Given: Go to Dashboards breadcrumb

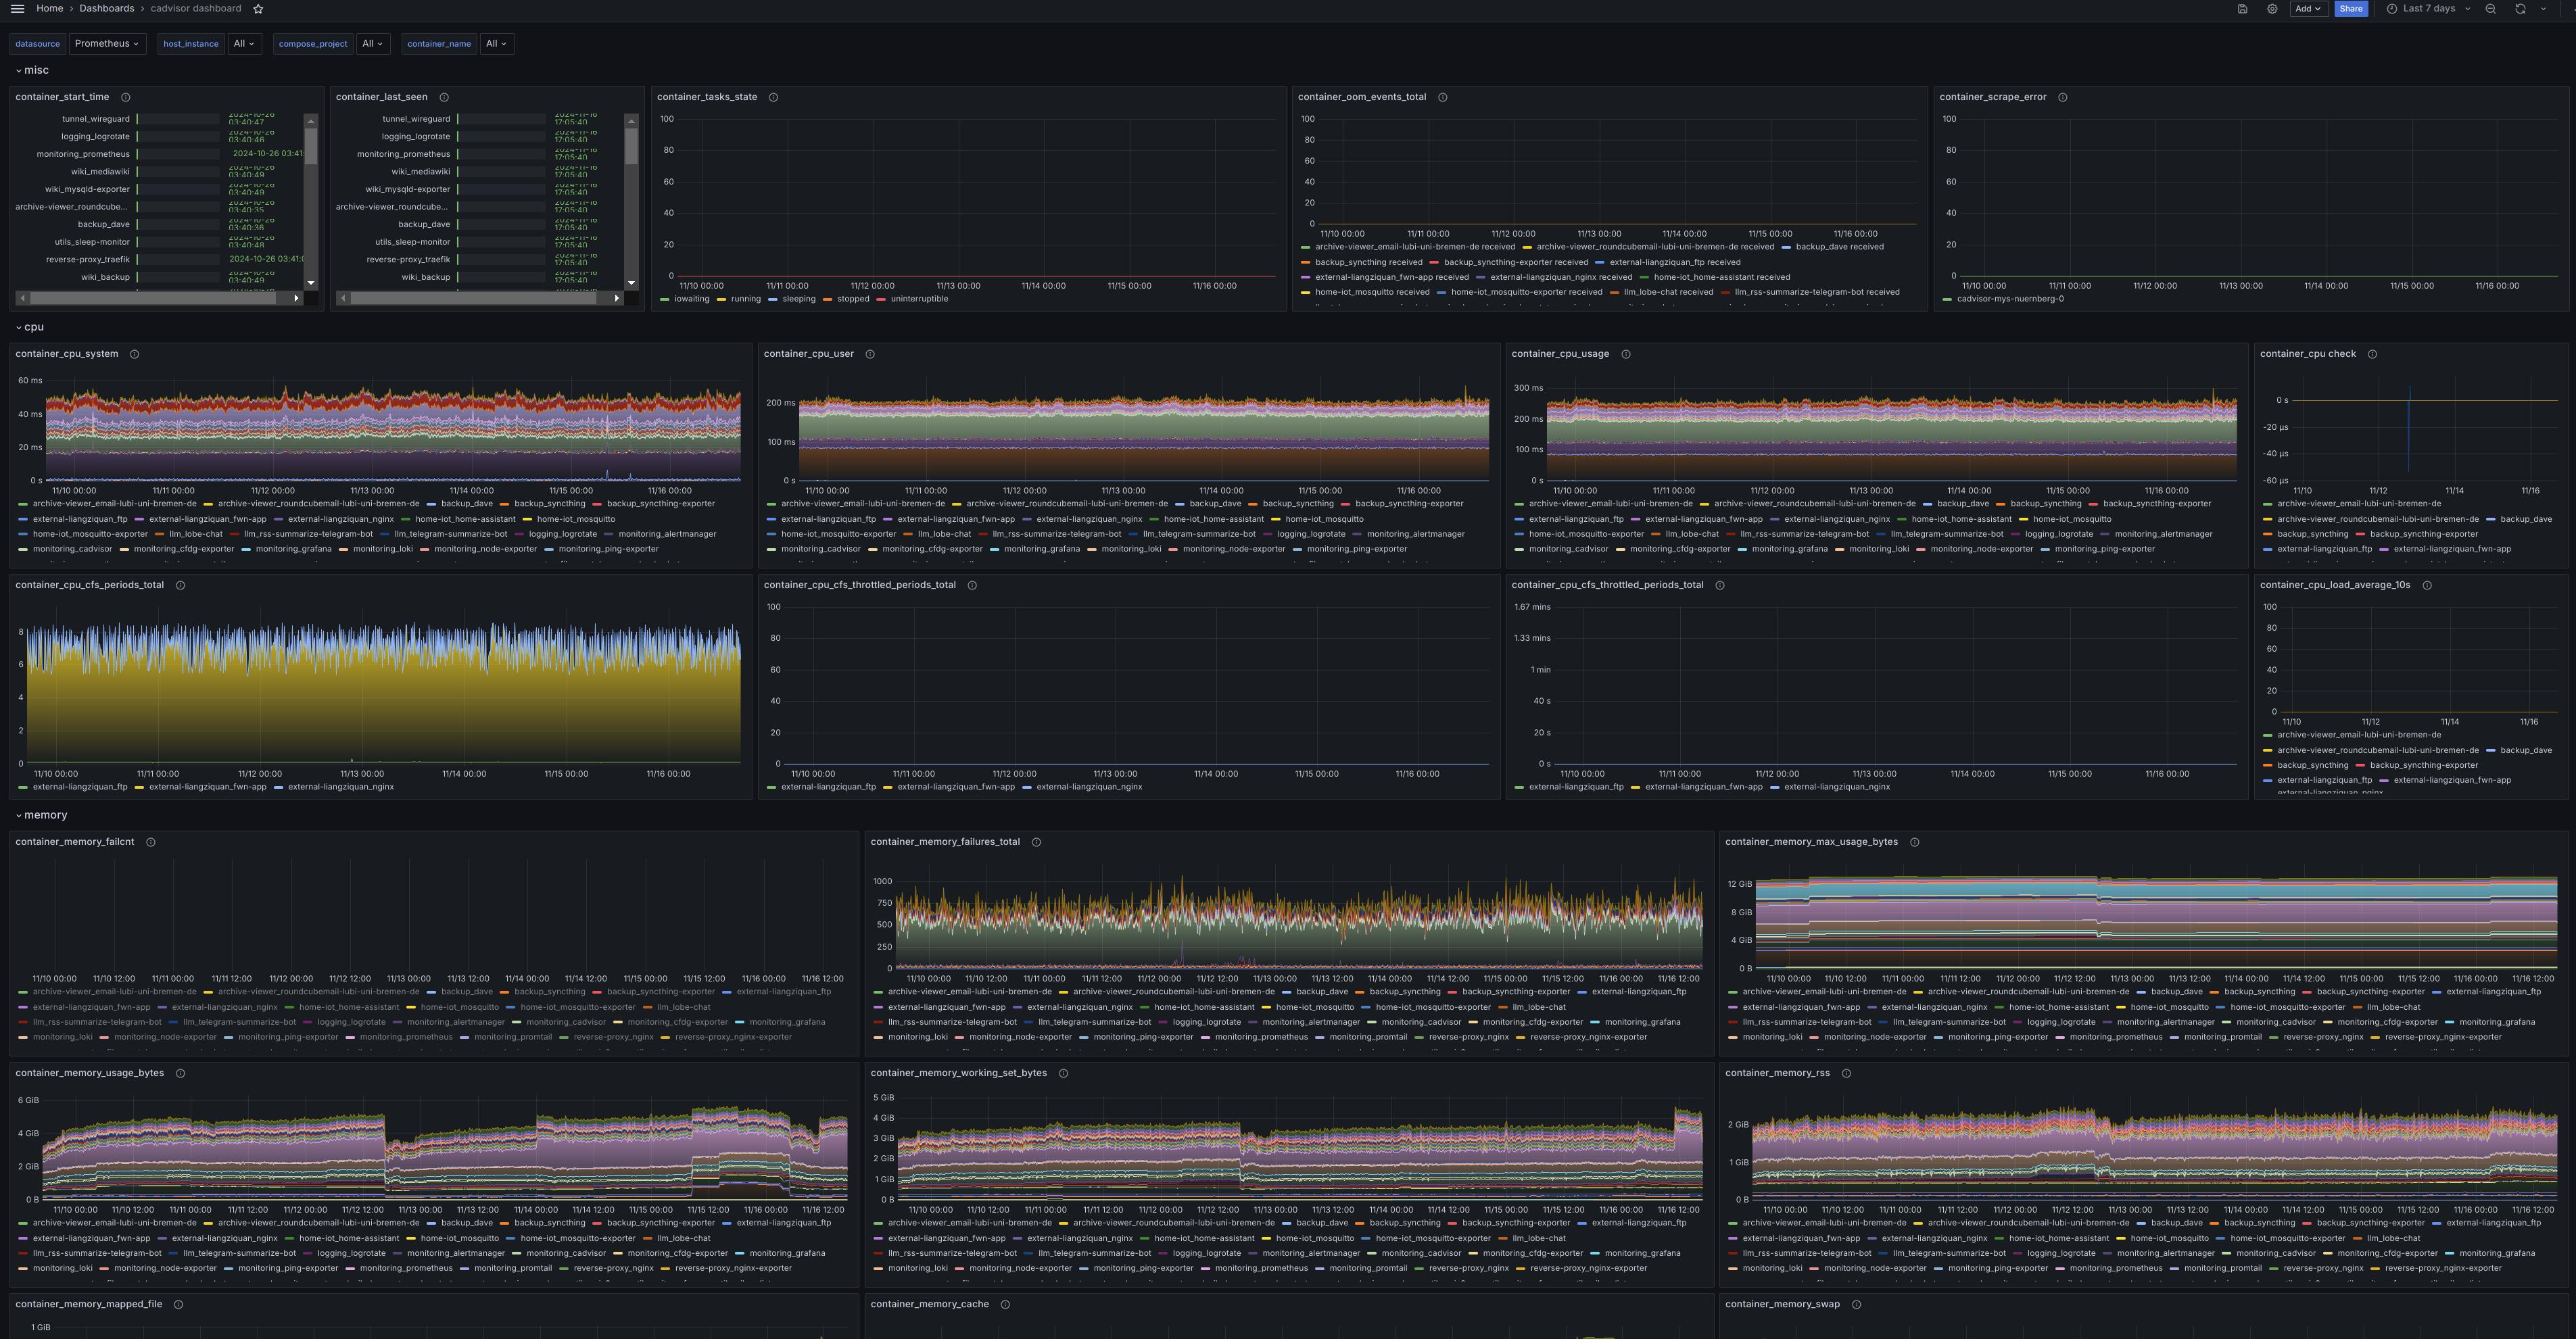Looking at the screenshot, I should [x=106, y=8].
